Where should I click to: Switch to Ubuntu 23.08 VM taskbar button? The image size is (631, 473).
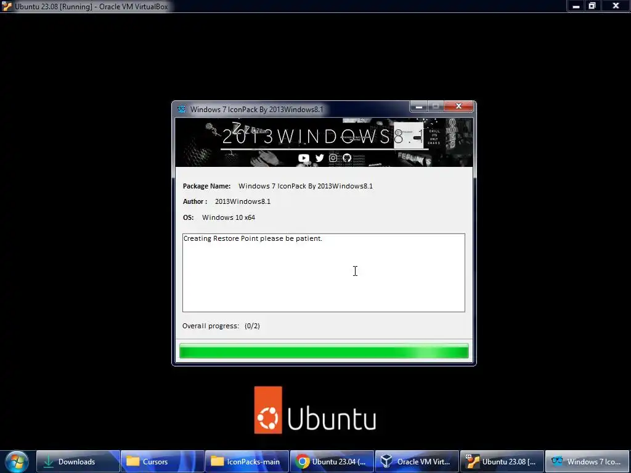coord(502,461)
